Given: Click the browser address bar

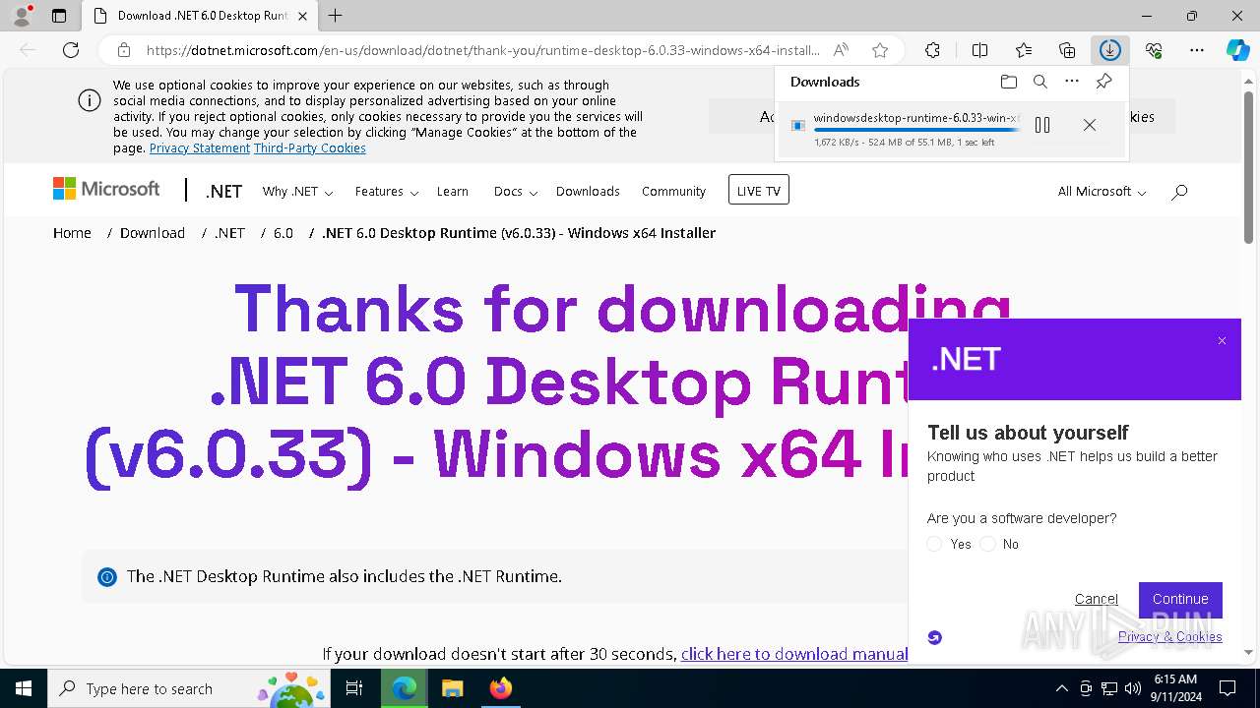Looking at the screenshot, I should click(482, 50).
